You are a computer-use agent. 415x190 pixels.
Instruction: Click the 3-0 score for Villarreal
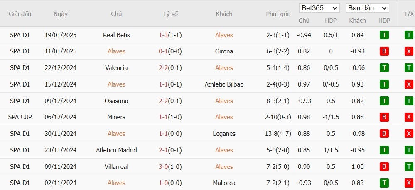(x=162, y=166)
